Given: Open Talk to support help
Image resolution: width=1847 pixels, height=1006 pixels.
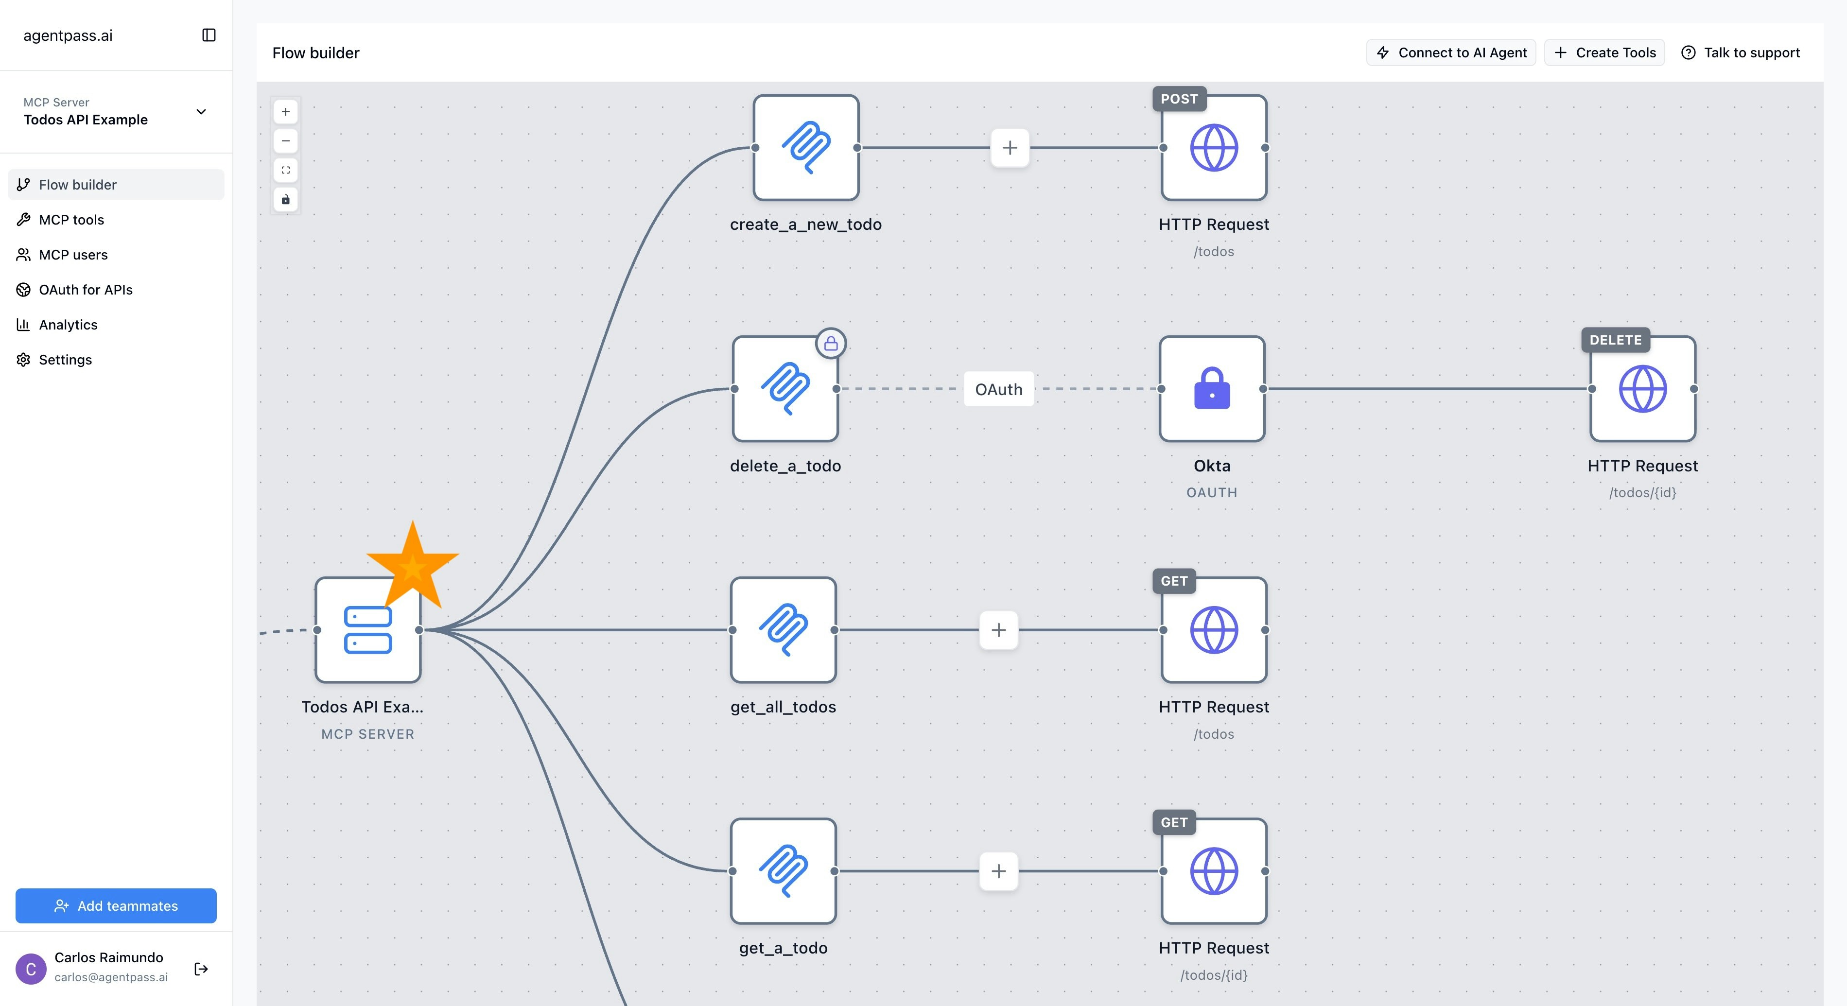Looking at the screenshot, I should (1740, 52).
